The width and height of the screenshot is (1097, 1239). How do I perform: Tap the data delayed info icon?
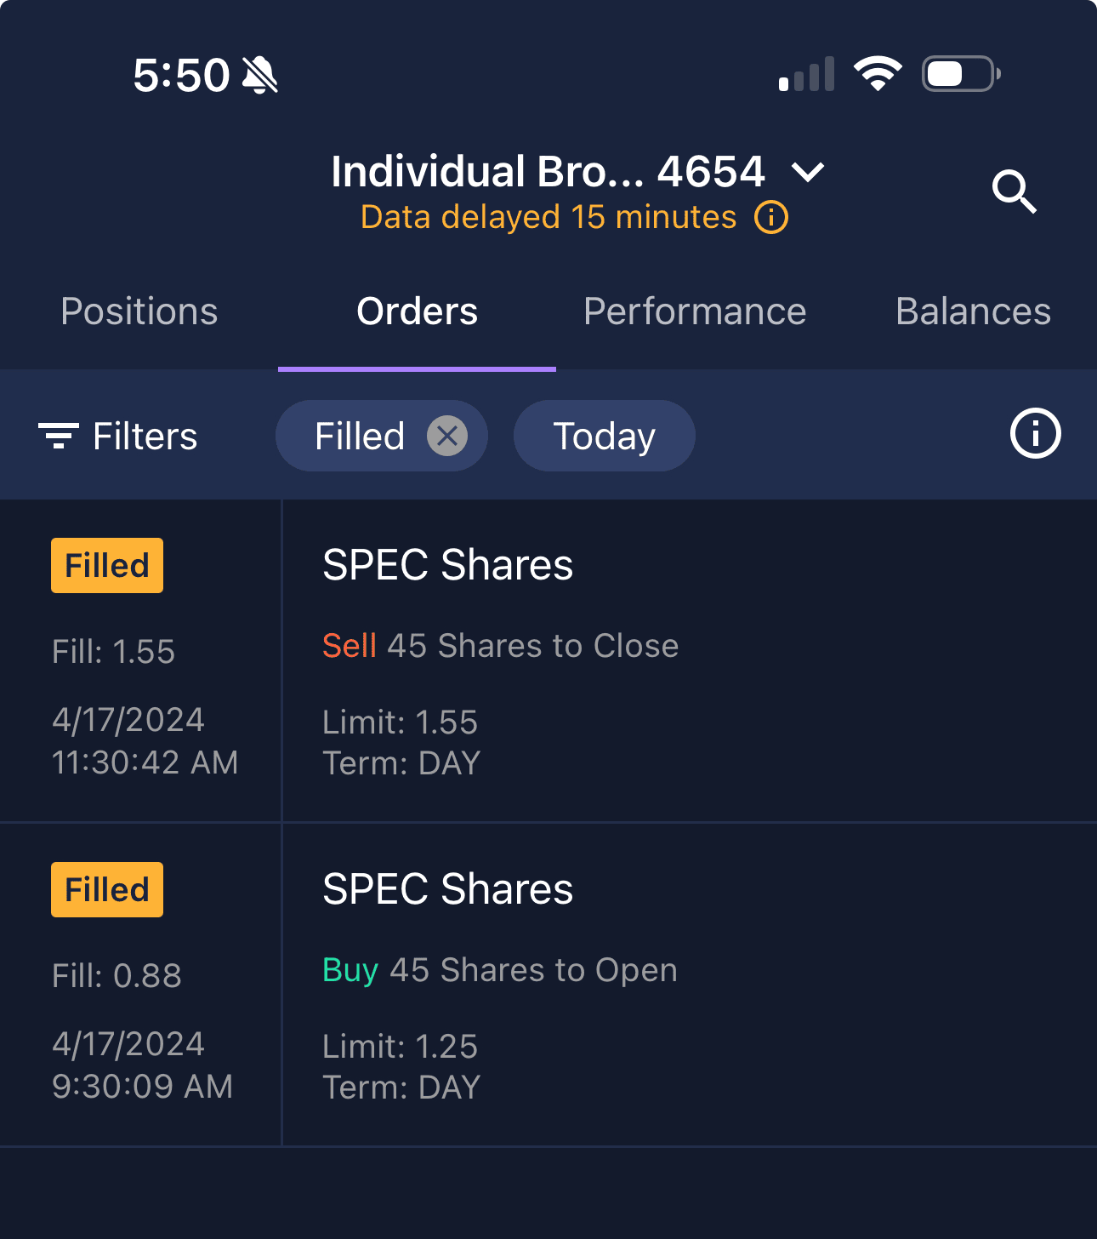(771, 218)
